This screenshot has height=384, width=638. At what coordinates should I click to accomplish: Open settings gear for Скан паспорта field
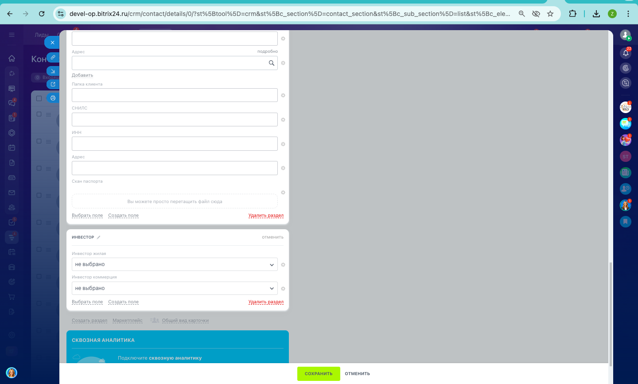pyautogui.click(x=283, y=192)
